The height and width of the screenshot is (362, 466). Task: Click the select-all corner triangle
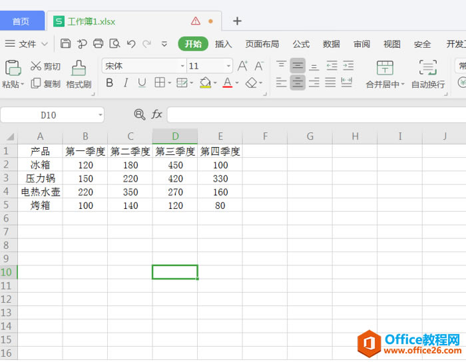point(10,136)
